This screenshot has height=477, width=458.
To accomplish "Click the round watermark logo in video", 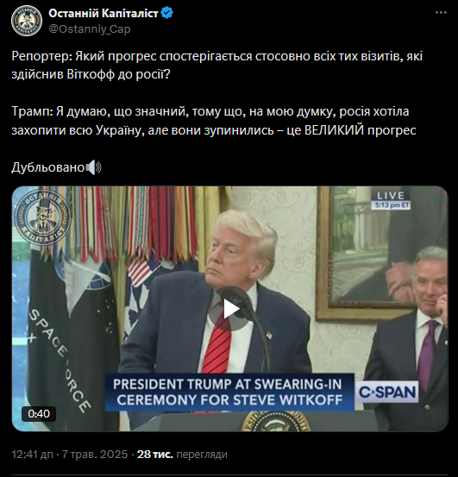I will tap(42, 217).
